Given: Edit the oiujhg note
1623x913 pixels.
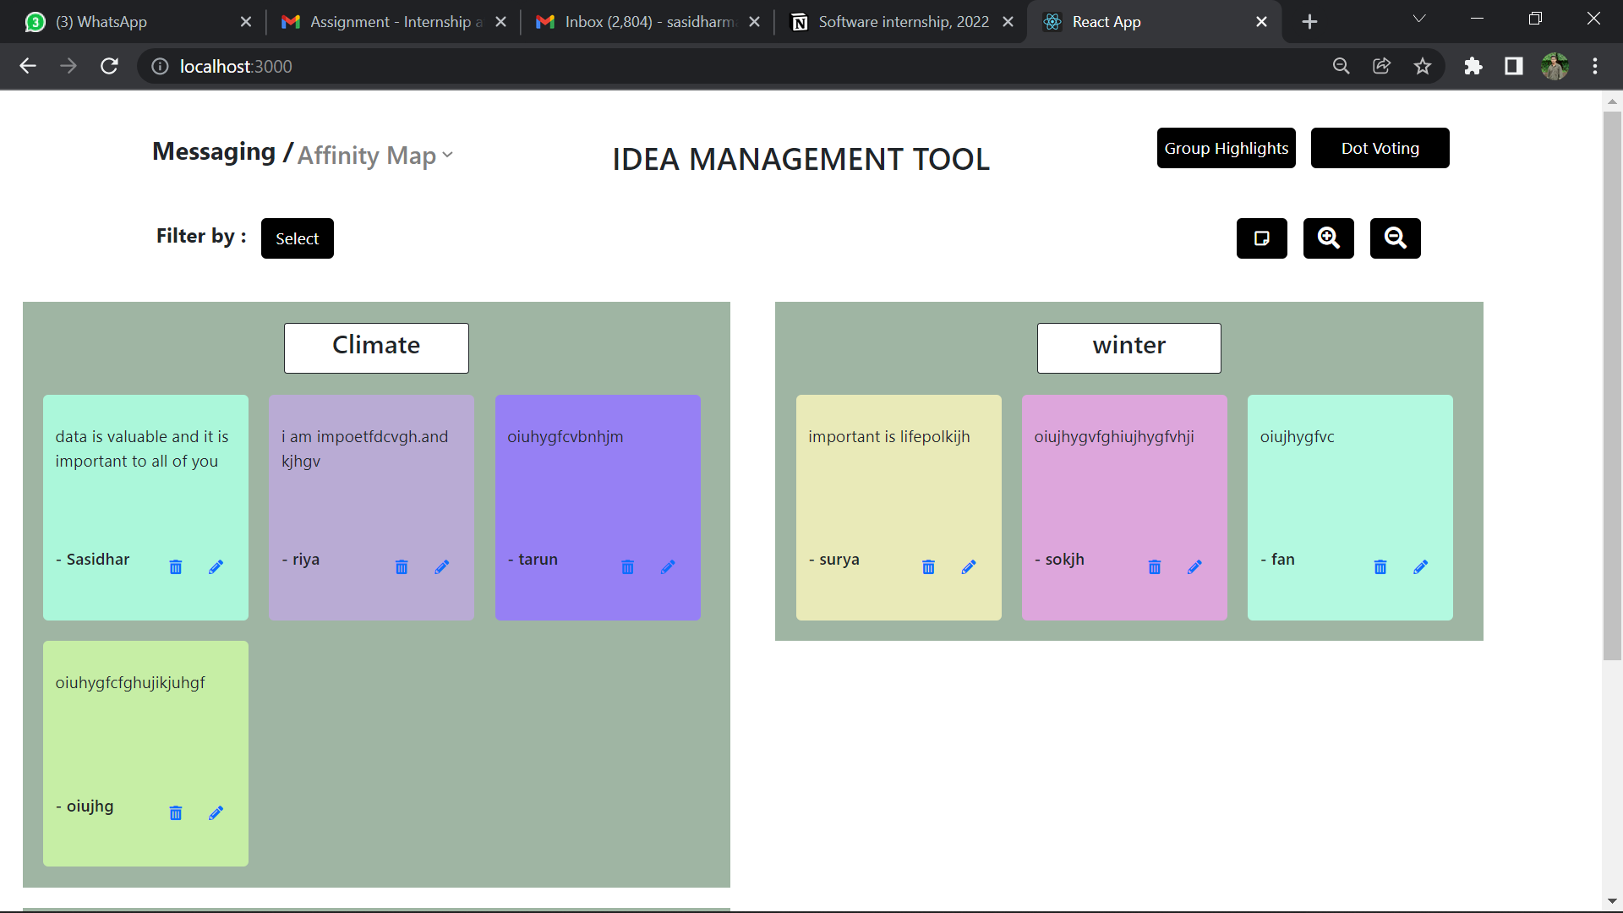Looking at the screenshot, I should 216,813.
